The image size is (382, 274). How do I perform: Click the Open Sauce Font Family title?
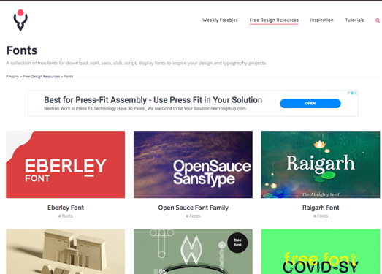[x=194, y=208]
